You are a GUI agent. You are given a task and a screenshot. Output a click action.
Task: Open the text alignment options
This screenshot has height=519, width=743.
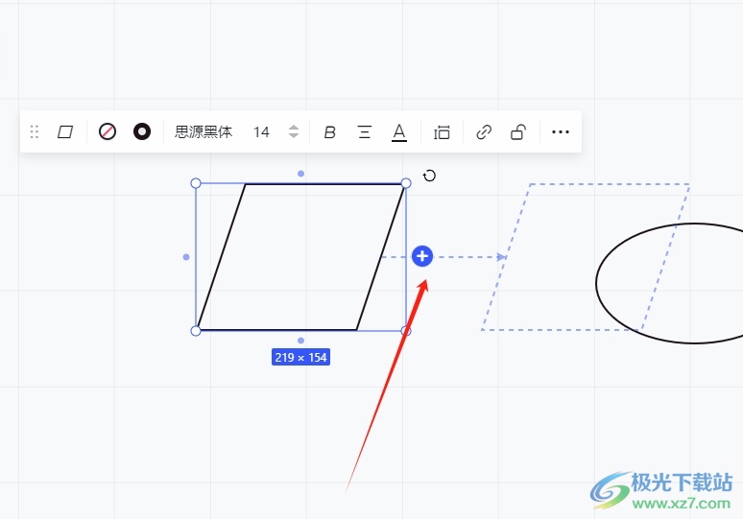point(365,131)
